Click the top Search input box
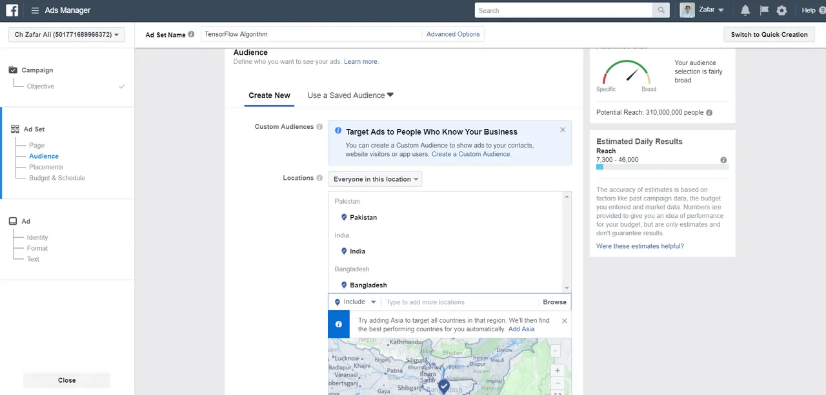Screen dimensions: 826x395 pos(564,10)
